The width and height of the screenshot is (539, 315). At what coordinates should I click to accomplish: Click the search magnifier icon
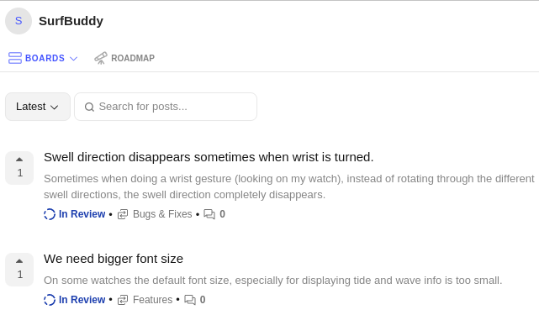[89, 107]
